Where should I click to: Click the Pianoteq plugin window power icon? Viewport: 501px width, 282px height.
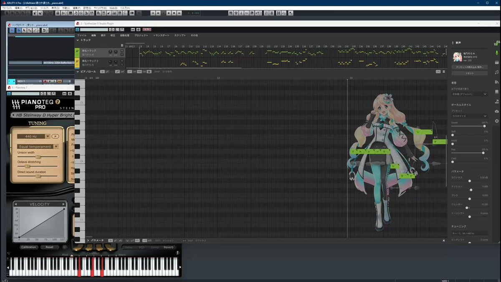click(x=9, y=94)
